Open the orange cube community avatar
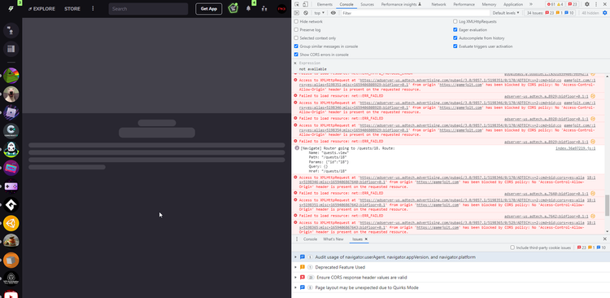 (11, 261)
